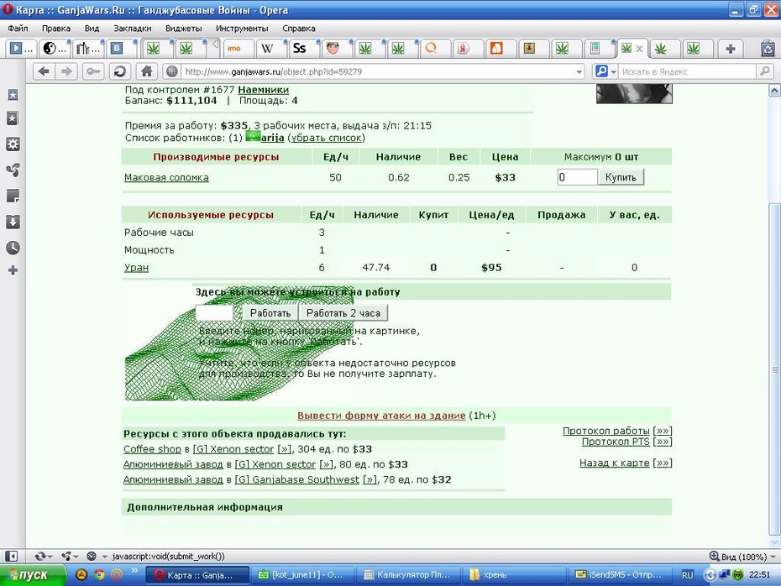The height and width of the screenshot is (586, 781).
Task: Switch to the Wikipedia W tab
Action: pos(267,49)
